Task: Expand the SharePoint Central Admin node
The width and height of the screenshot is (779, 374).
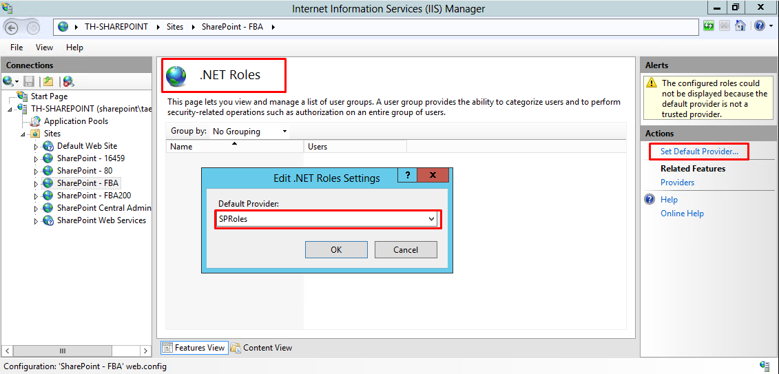Action: click(x=36, y=209)
